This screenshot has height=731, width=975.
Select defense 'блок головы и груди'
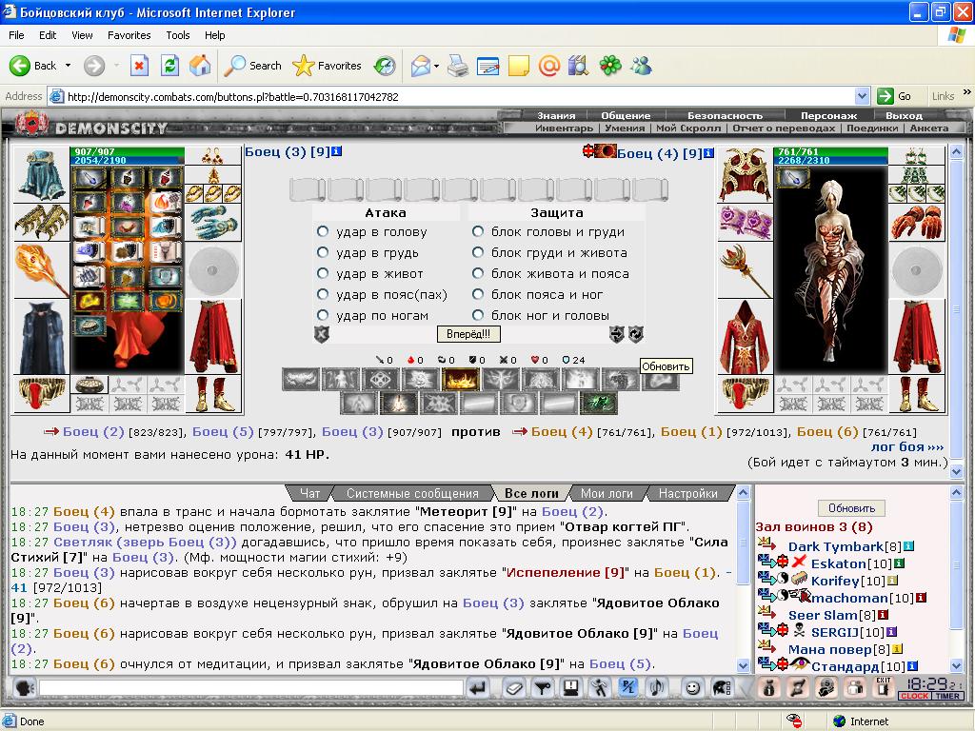point(478,232)
